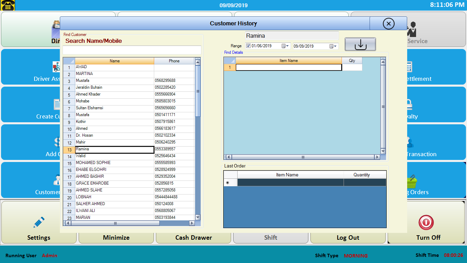Click the Turn Off power icon
The image size is (467, 263).
pyautogui.click(x=426, y=223)
